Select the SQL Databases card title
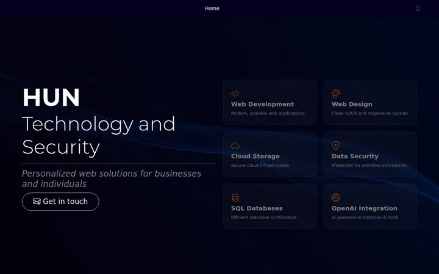 point(257,208)
